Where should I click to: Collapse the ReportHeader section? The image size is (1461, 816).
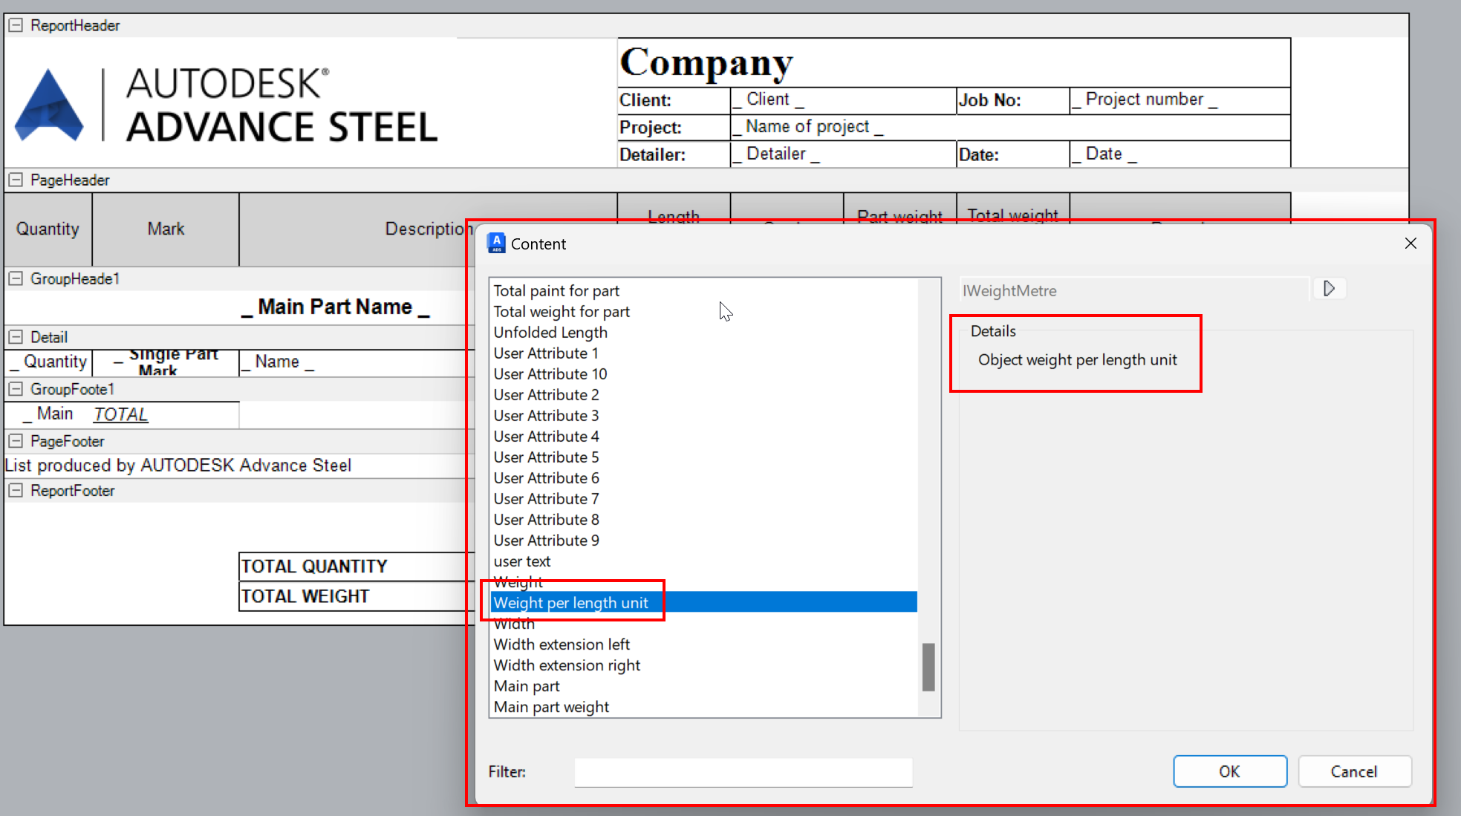click(15, 25)
